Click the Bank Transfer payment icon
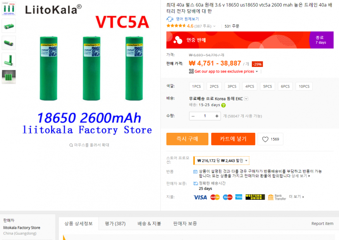Viewport: 339px width, 240px height. click(277, 197)
